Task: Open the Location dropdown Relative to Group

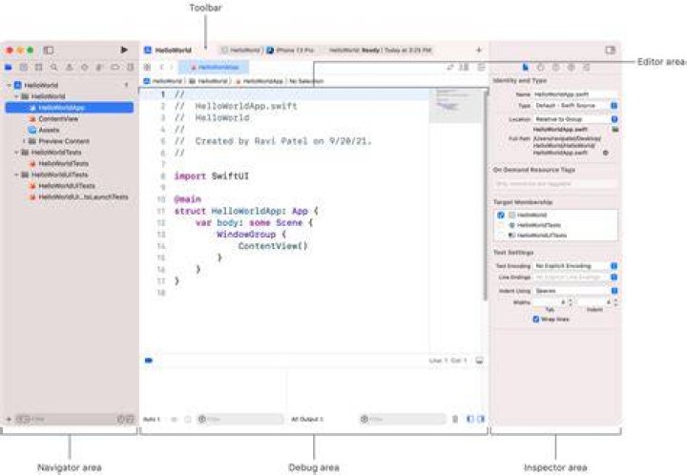Action: tap(575, 119)
